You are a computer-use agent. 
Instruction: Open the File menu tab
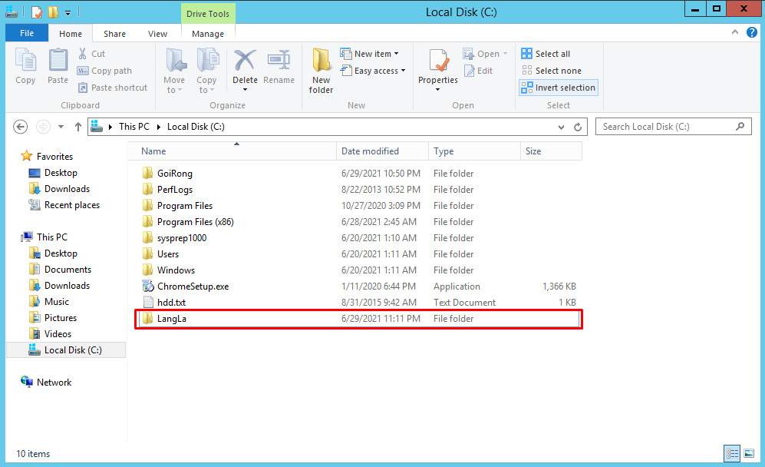point(26,34)
